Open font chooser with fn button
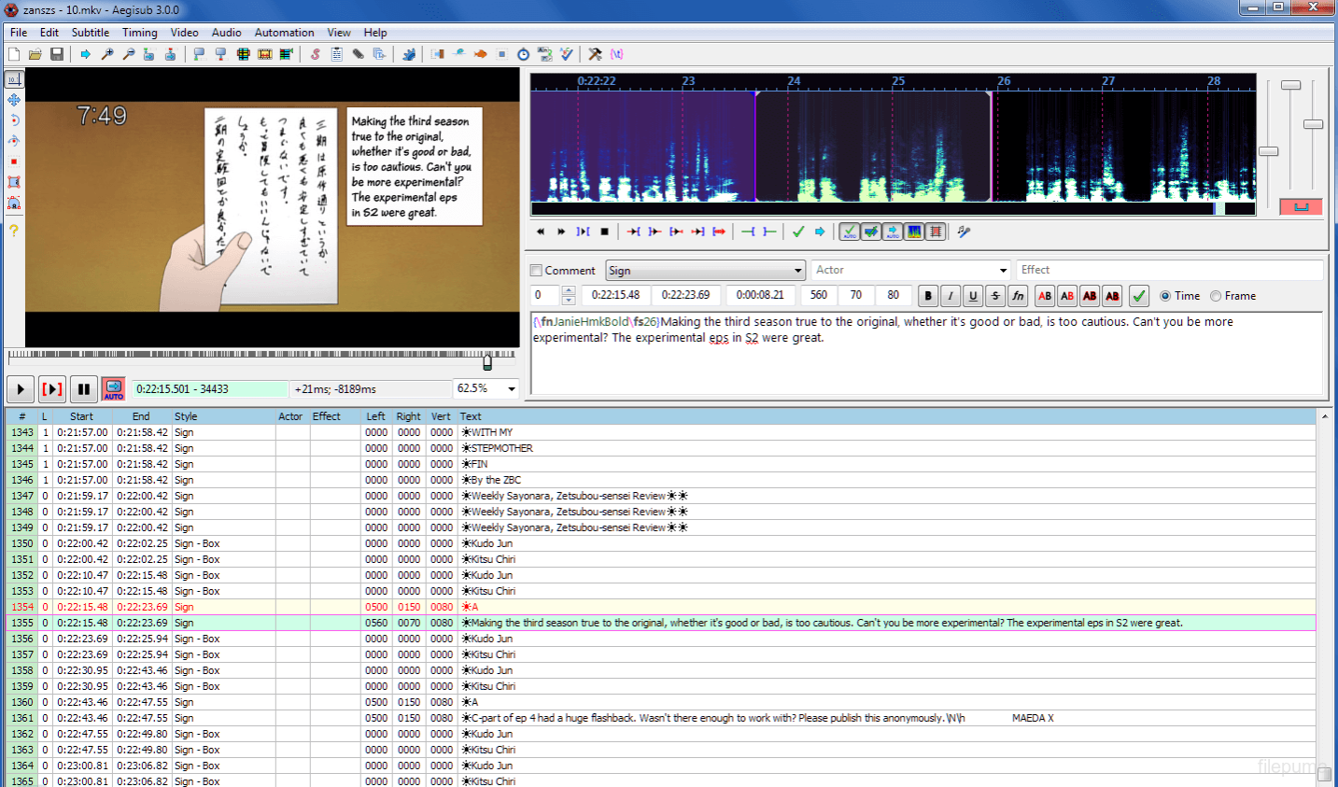 tap(1018, 296)
